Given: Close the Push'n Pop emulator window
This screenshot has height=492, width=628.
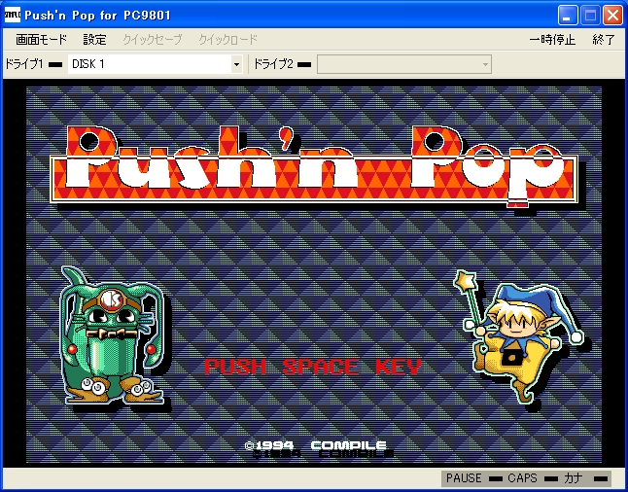Looking at the screenshot, I should pyautogui.click(x=612, y=16).
